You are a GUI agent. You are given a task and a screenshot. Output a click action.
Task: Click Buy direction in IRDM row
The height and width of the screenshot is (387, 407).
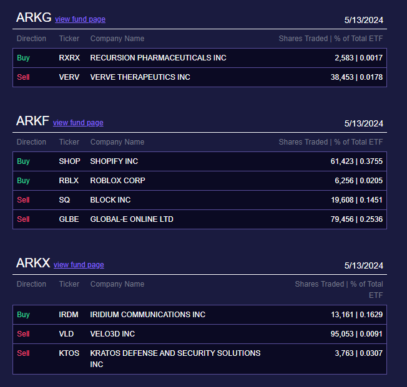(x=23, y=315)
